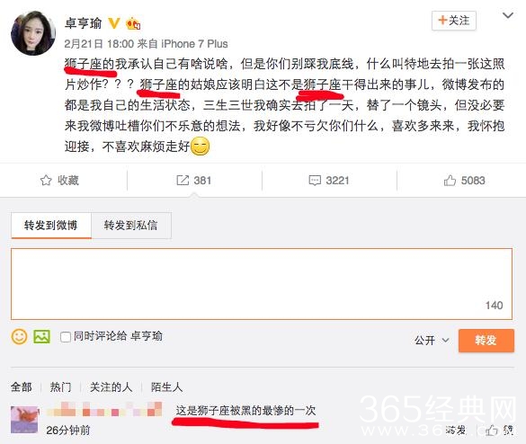Enable the 同时评论给 卓亨瑜 checkbox
Screen dimensions: 526x444
[x=66, y=337]
